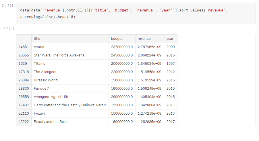The width and height of the screenshot is (259, 141).
Task: Select the Frozen title cell
Action: pos(70,113)
